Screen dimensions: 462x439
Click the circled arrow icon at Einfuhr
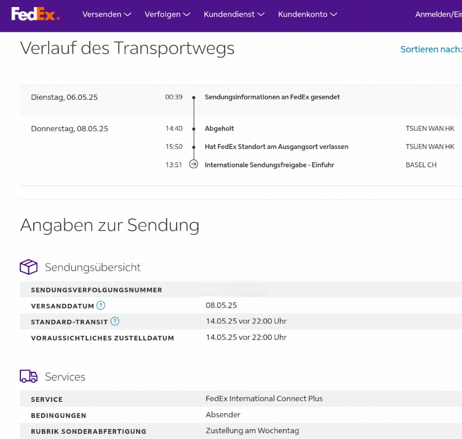pos(194,164)
